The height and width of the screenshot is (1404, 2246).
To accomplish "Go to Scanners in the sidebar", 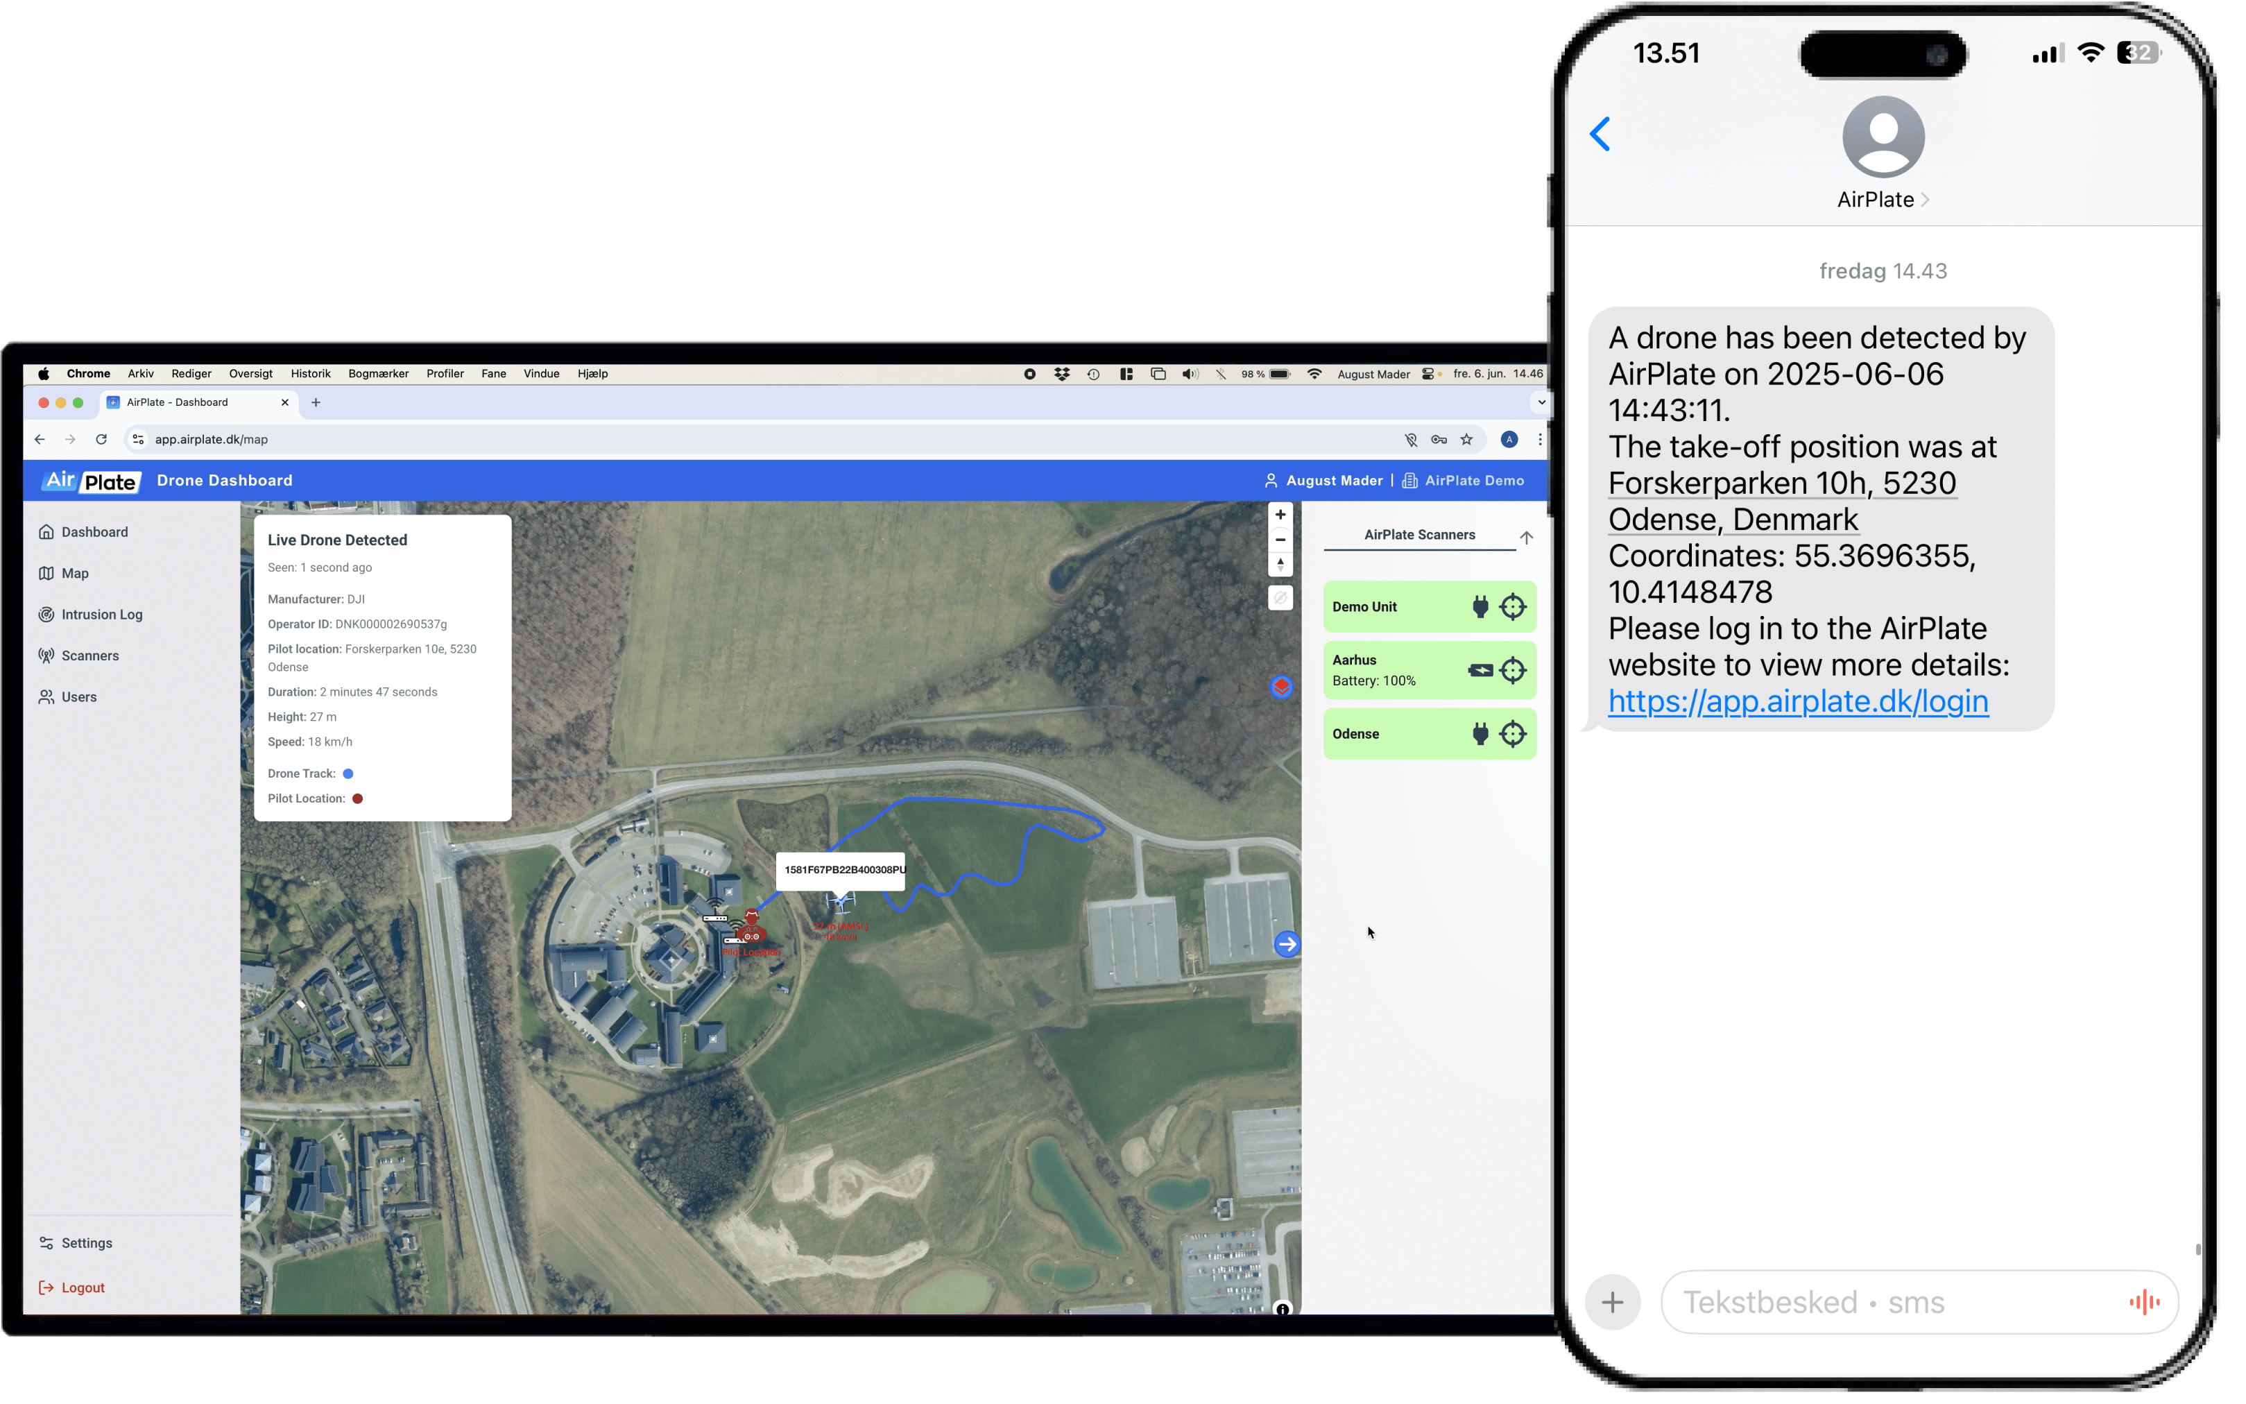I will click(x=90, y=656).
